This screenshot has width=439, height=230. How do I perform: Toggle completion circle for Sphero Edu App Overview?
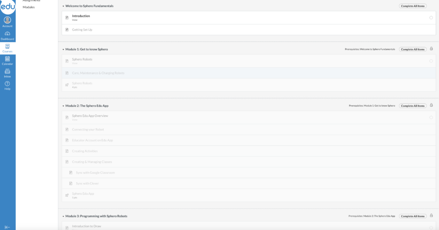431,118
